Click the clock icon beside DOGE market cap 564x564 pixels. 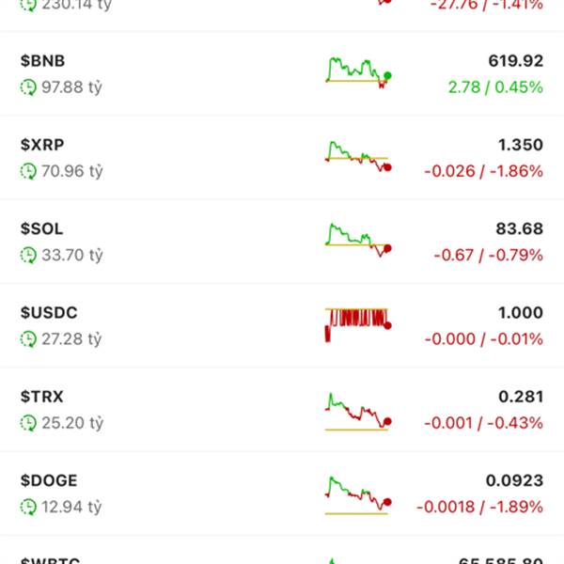click(x=28, y=508)
